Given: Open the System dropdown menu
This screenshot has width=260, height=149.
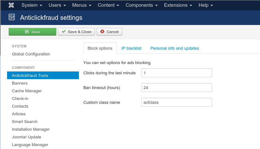Looking at the screenshot, I should [x=32, y=5].
